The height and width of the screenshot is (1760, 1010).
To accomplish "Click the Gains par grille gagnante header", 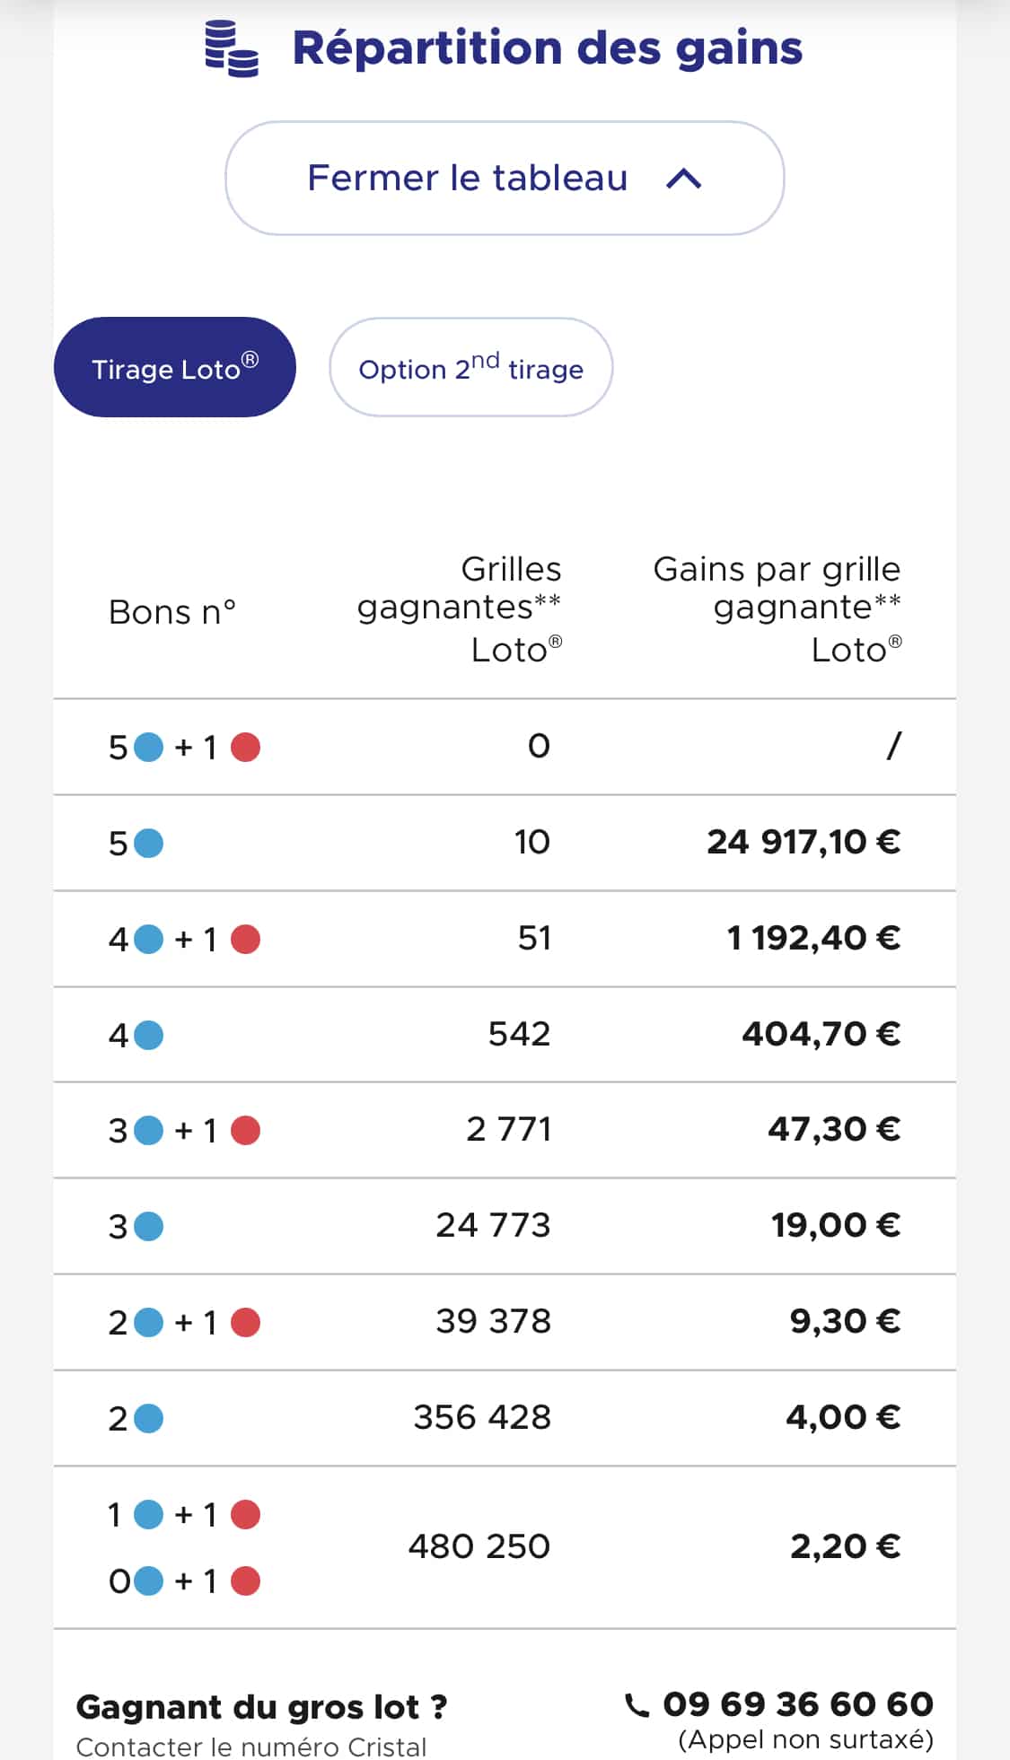I will click(x=777, y=609).
